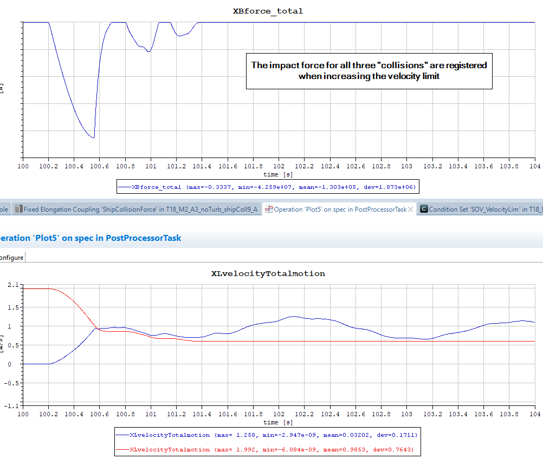The image size is (543, 459).
Task: Click the Plot5 operation tab icon
Action: pos(269,209)
